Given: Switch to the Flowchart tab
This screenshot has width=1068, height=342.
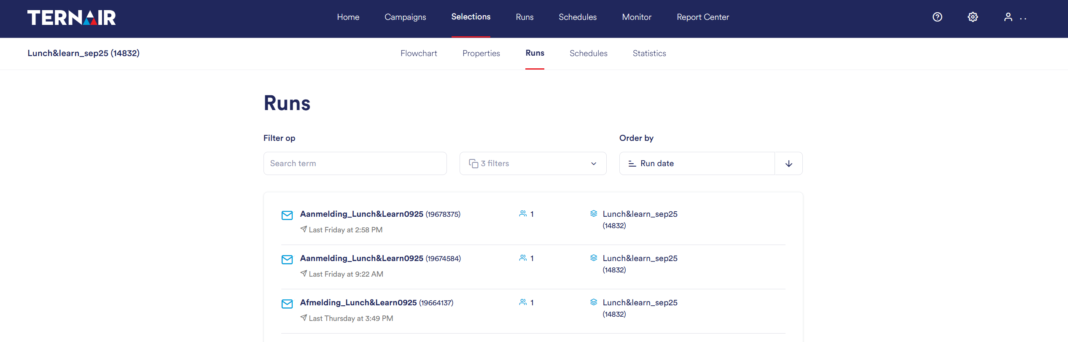Looking at the screenshot, I should coord(418,54).
